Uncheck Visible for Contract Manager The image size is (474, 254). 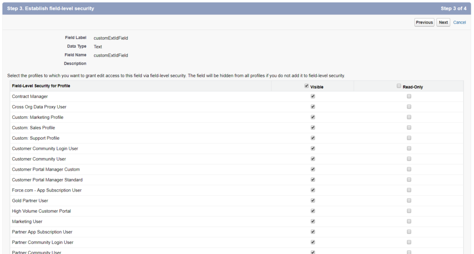coord(313,96)
